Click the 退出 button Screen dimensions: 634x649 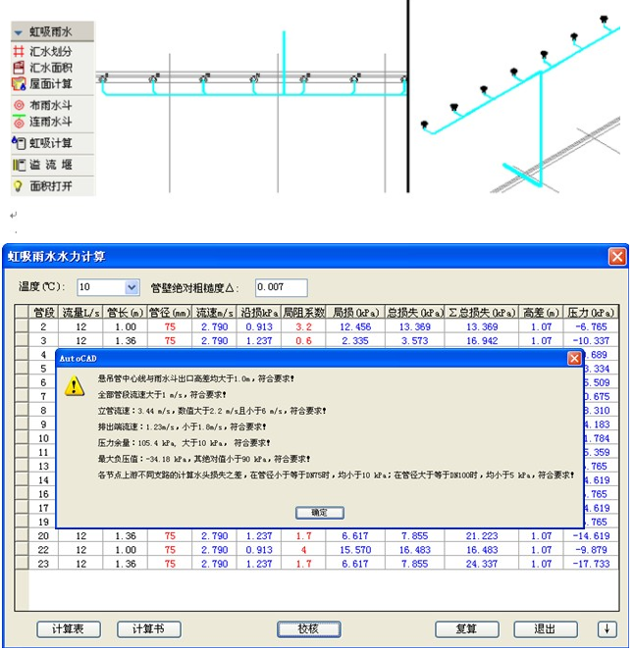point(546,629)
